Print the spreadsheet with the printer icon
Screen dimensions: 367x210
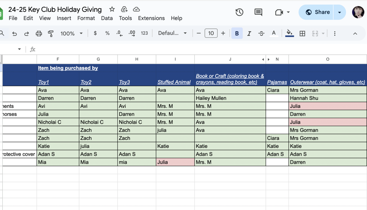pyautogui.click(x=39, y=34)
